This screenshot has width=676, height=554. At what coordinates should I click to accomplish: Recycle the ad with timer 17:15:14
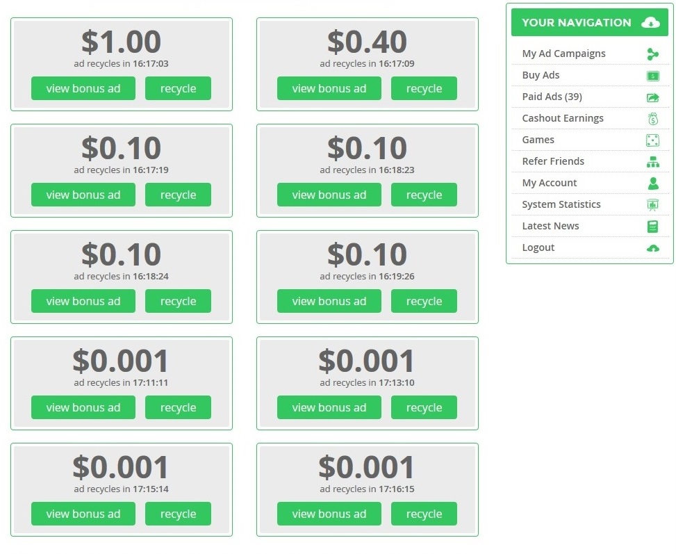click(x=178, y=514)
